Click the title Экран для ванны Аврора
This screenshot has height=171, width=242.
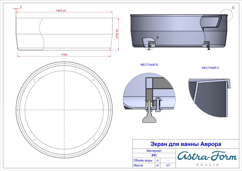tap(186, 144)
